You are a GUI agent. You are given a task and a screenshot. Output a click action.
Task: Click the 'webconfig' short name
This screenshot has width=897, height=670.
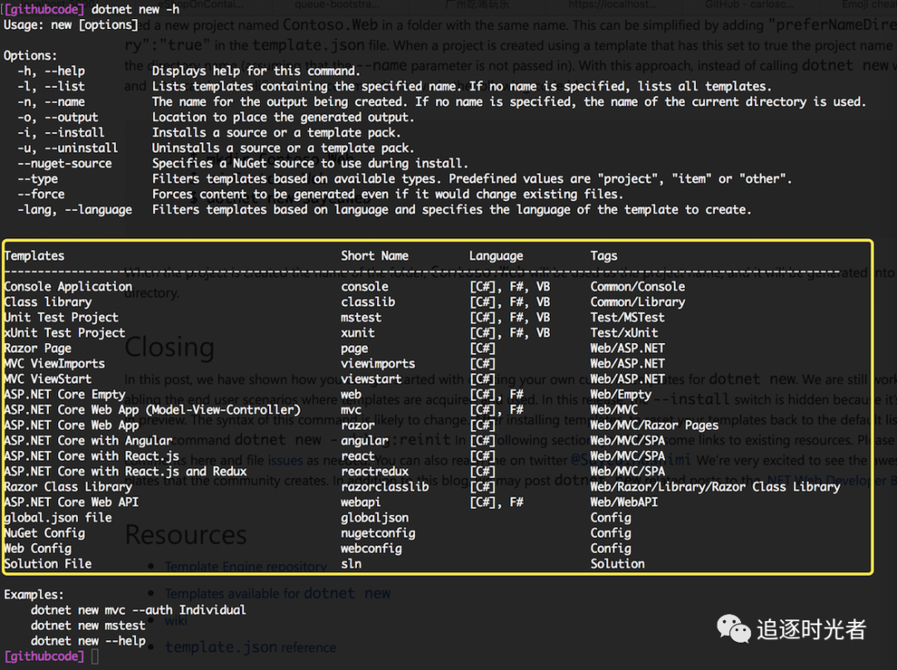pos(371,549)
